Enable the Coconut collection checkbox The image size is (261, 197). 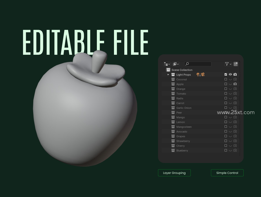tap(226, 79)
